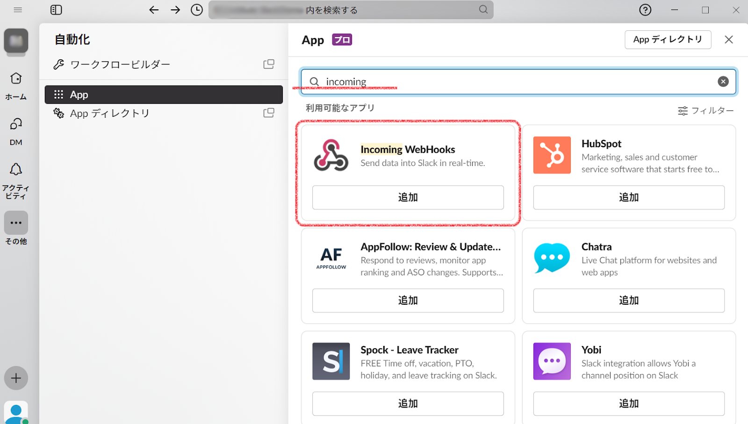The width and height of the screenshot is (748, 424).
Task: Go forward with the right arrow
Action: 175,10
